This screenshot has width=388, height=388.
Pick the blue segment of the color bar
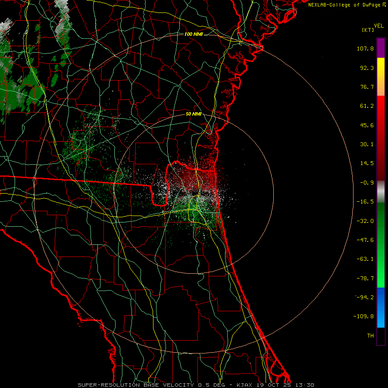coord(381,307)
